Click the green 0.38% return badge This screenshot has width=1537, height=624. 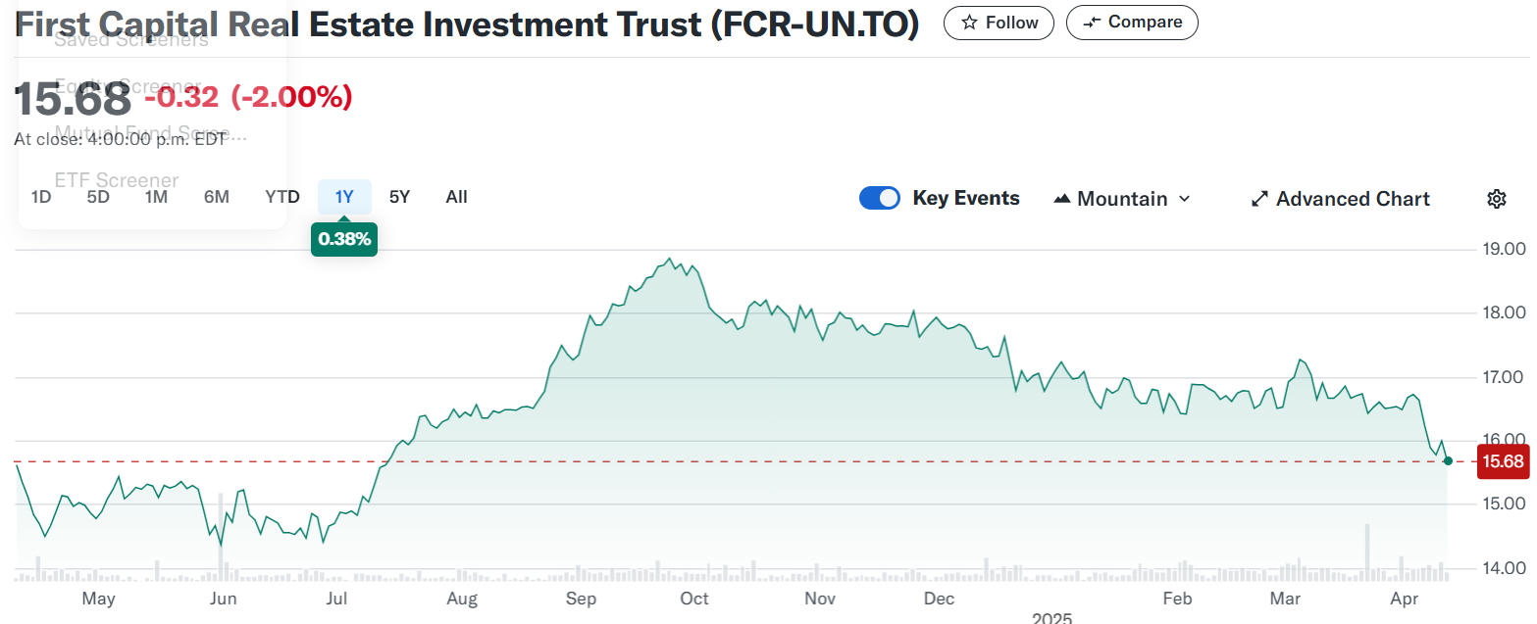click(x=344, y=238)
